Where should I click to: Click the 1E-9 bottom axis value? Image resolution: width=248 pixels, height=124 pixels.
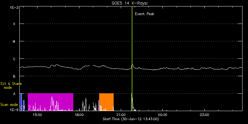[x=14, y=110]
